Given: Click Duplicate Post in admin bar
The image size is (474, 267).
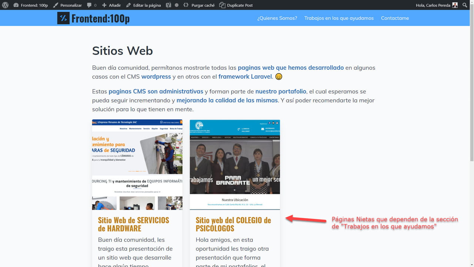Looking at the screenshot, I should pos(236,5).
